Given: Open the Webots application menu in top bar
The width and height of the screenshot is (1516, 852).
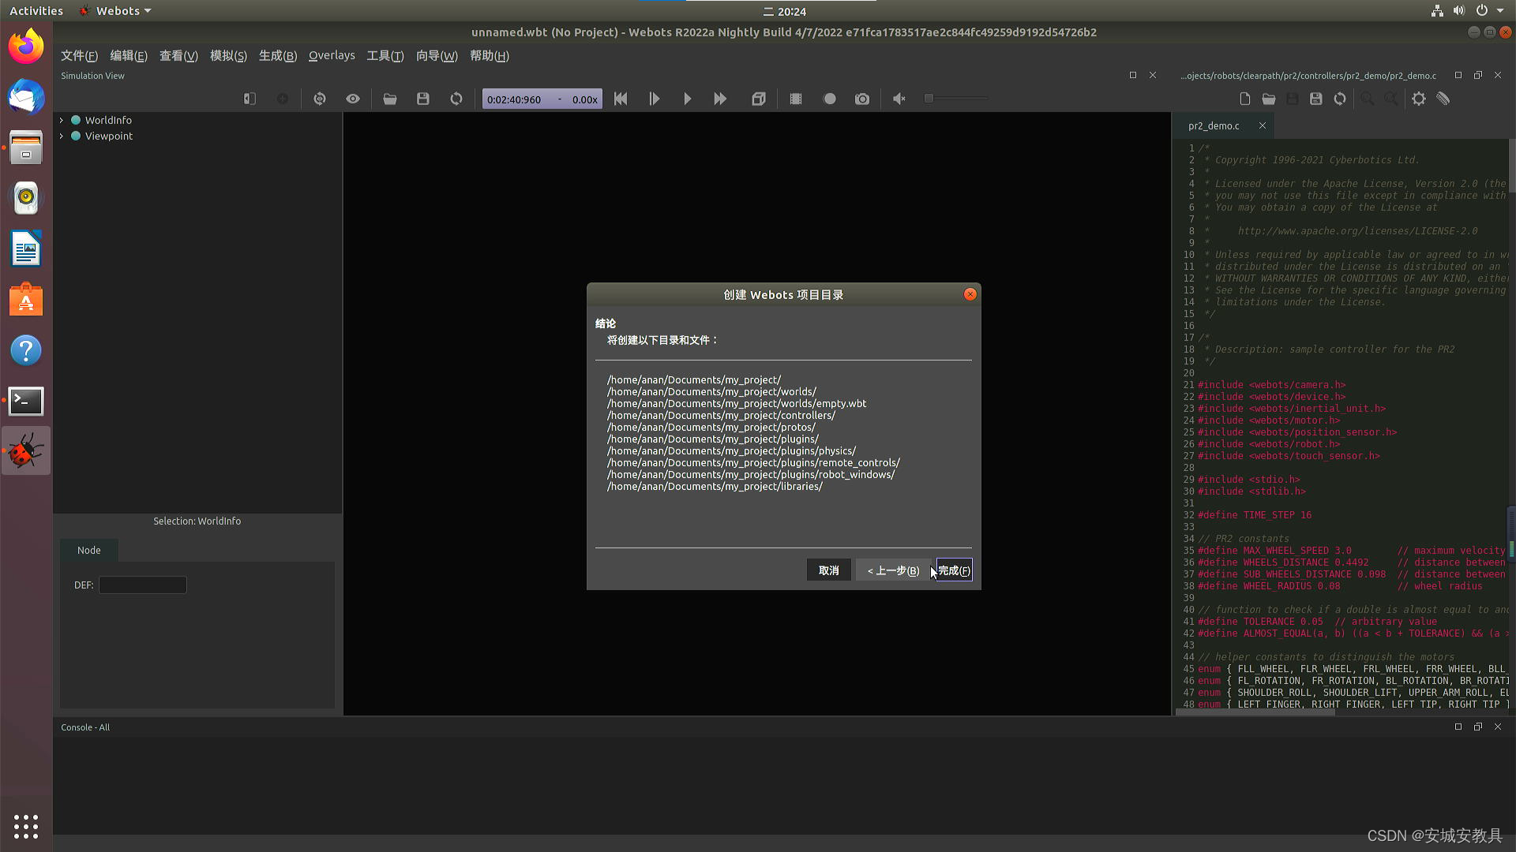Looking at the screenshot, I should 115,11.
